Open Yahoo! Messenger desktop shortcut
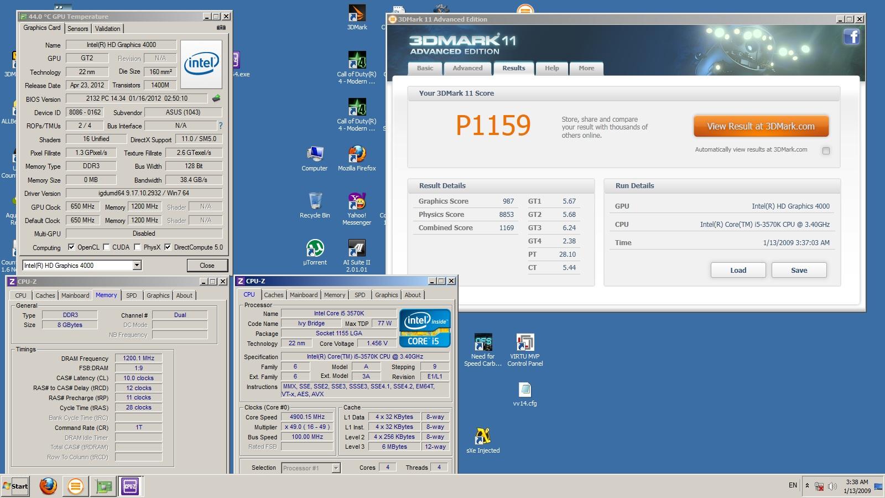Screen dimensions: 885x498 click(x=357, y=209)
